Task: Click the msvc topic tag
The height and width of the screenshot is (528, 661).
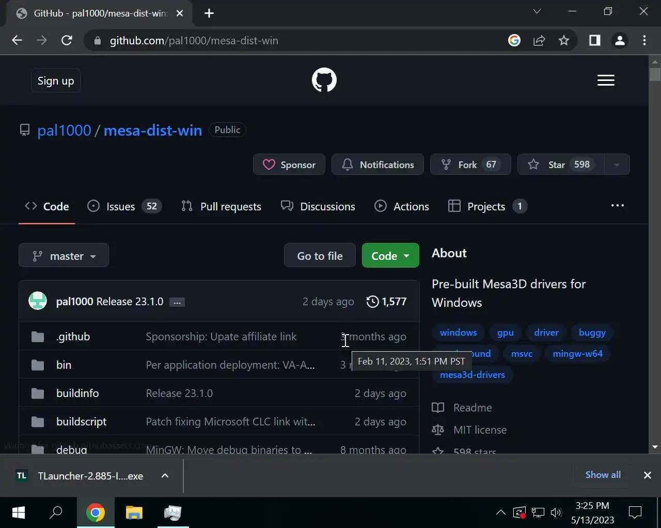Action: tap(522, 354)
